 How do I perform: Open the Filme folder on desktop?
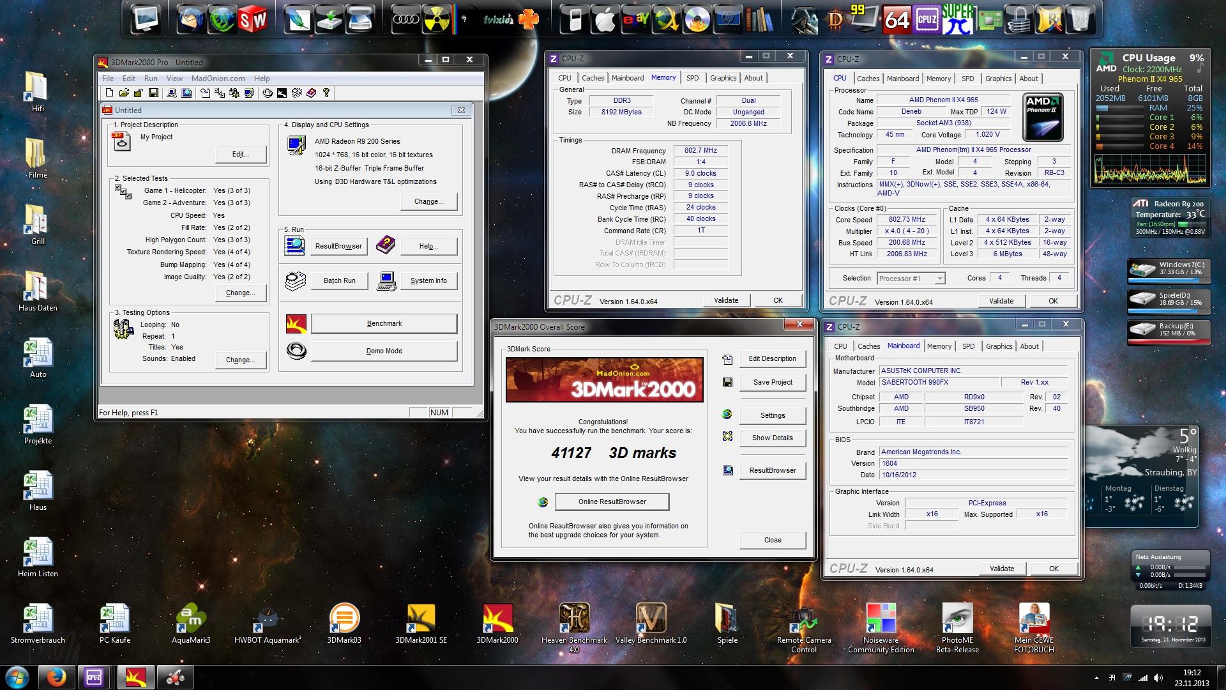pos(38,158)
